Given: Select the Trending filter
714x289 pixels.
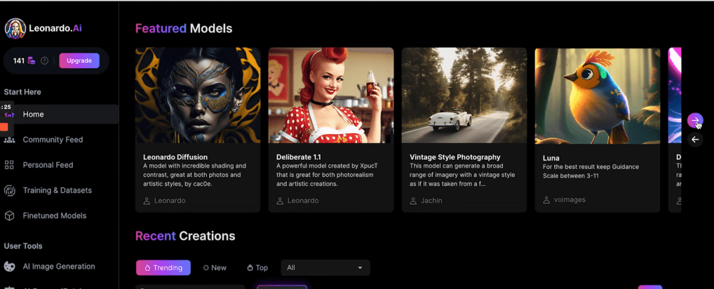Looking at the screenshot, I should pyautogui.click(x=163, y=268).
